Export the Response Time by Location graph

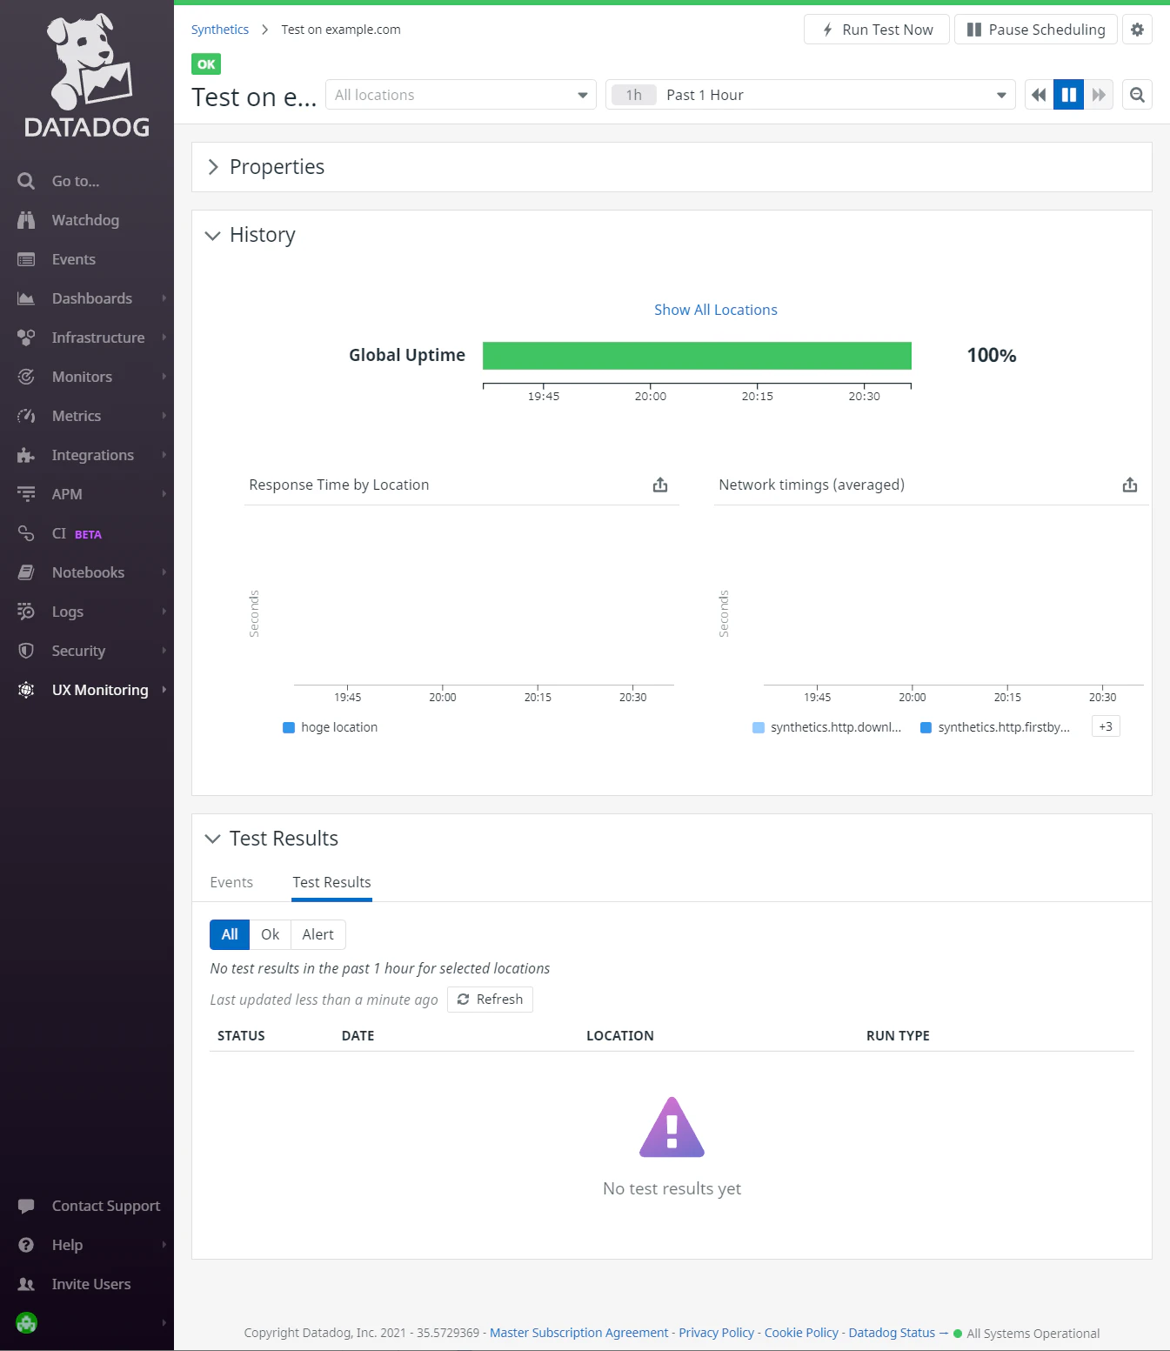[660, 485]
